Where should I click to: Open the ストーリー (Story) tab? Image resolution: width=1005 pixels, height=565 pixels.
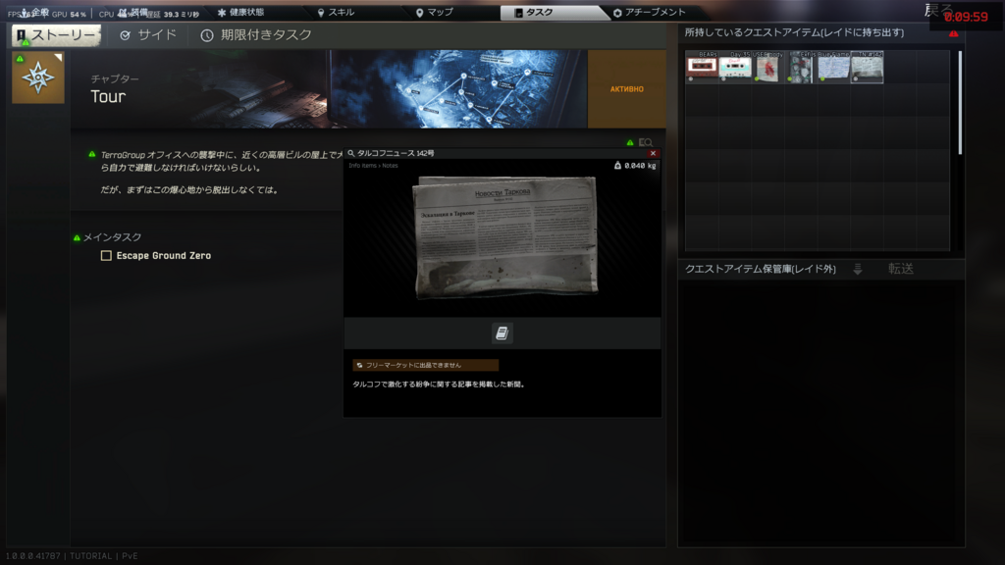coord(57,35)
